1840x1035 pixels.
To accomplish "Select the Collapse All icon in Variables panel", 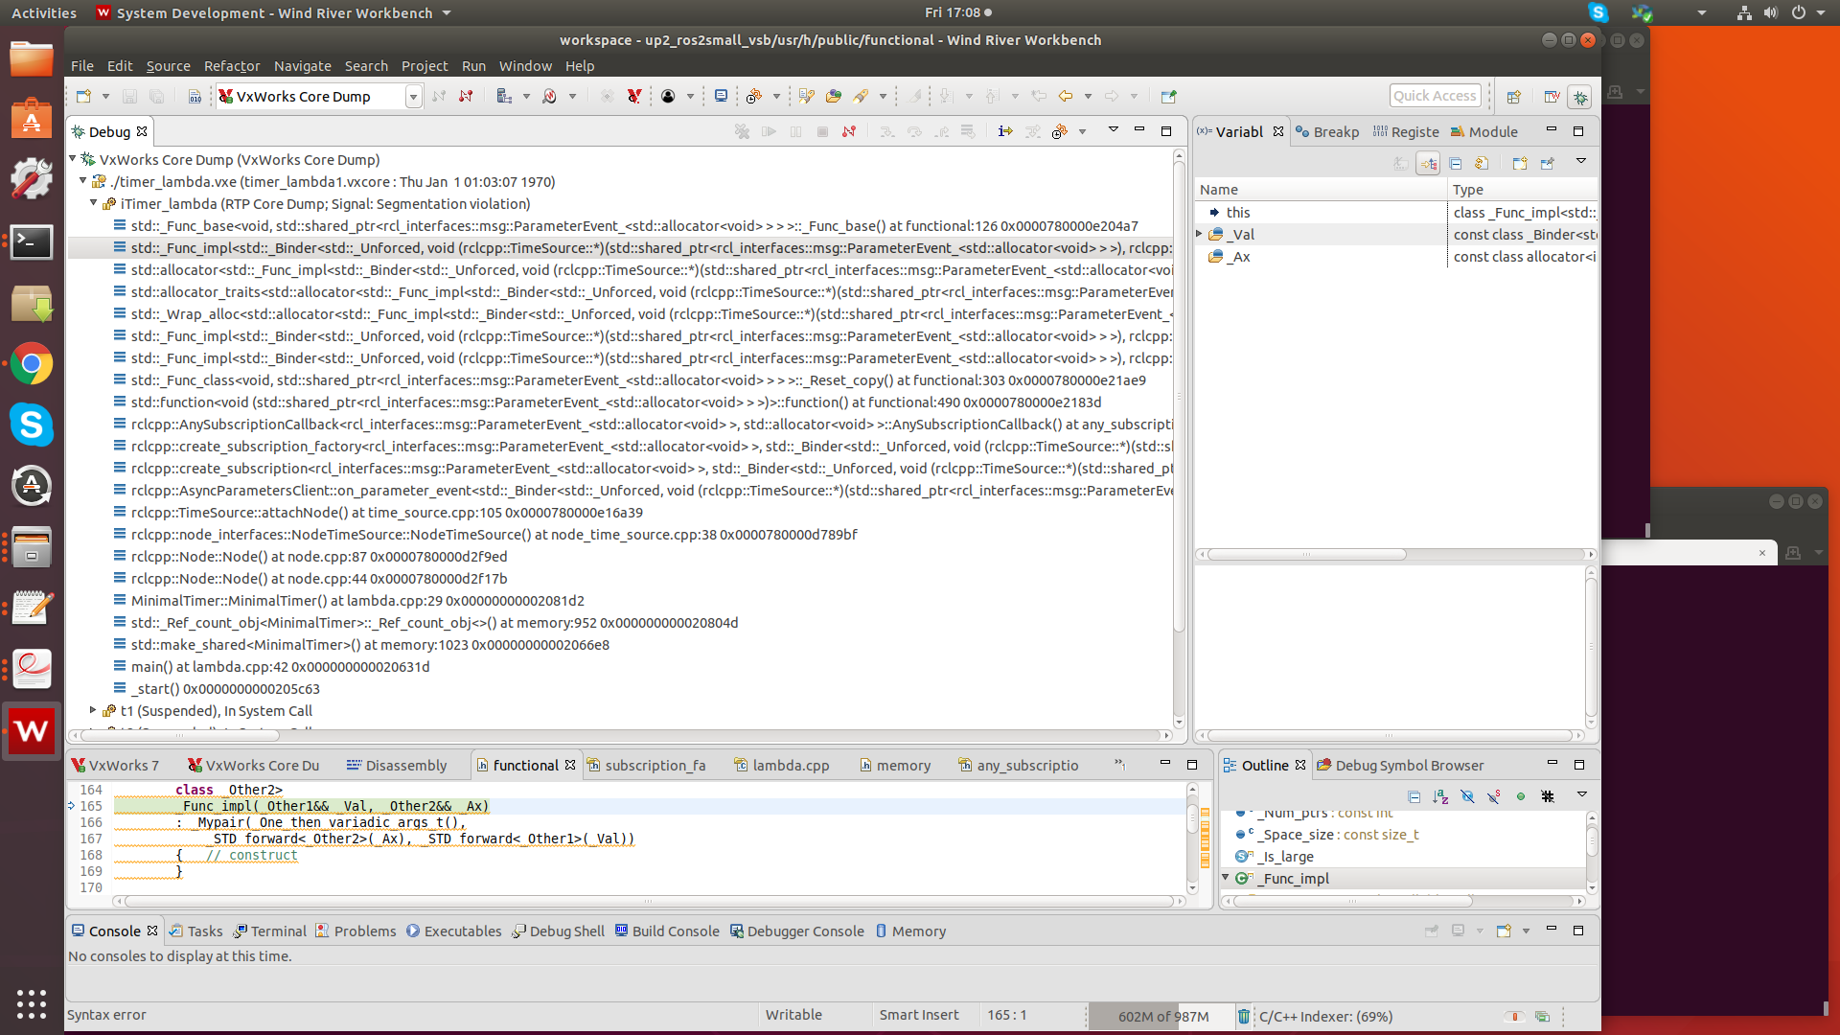I will click(x=1456, y=163).
